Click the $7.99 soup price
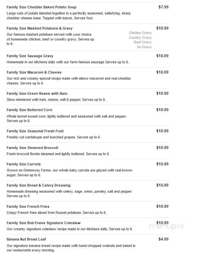The image size is (224, 253). [163, 7]
